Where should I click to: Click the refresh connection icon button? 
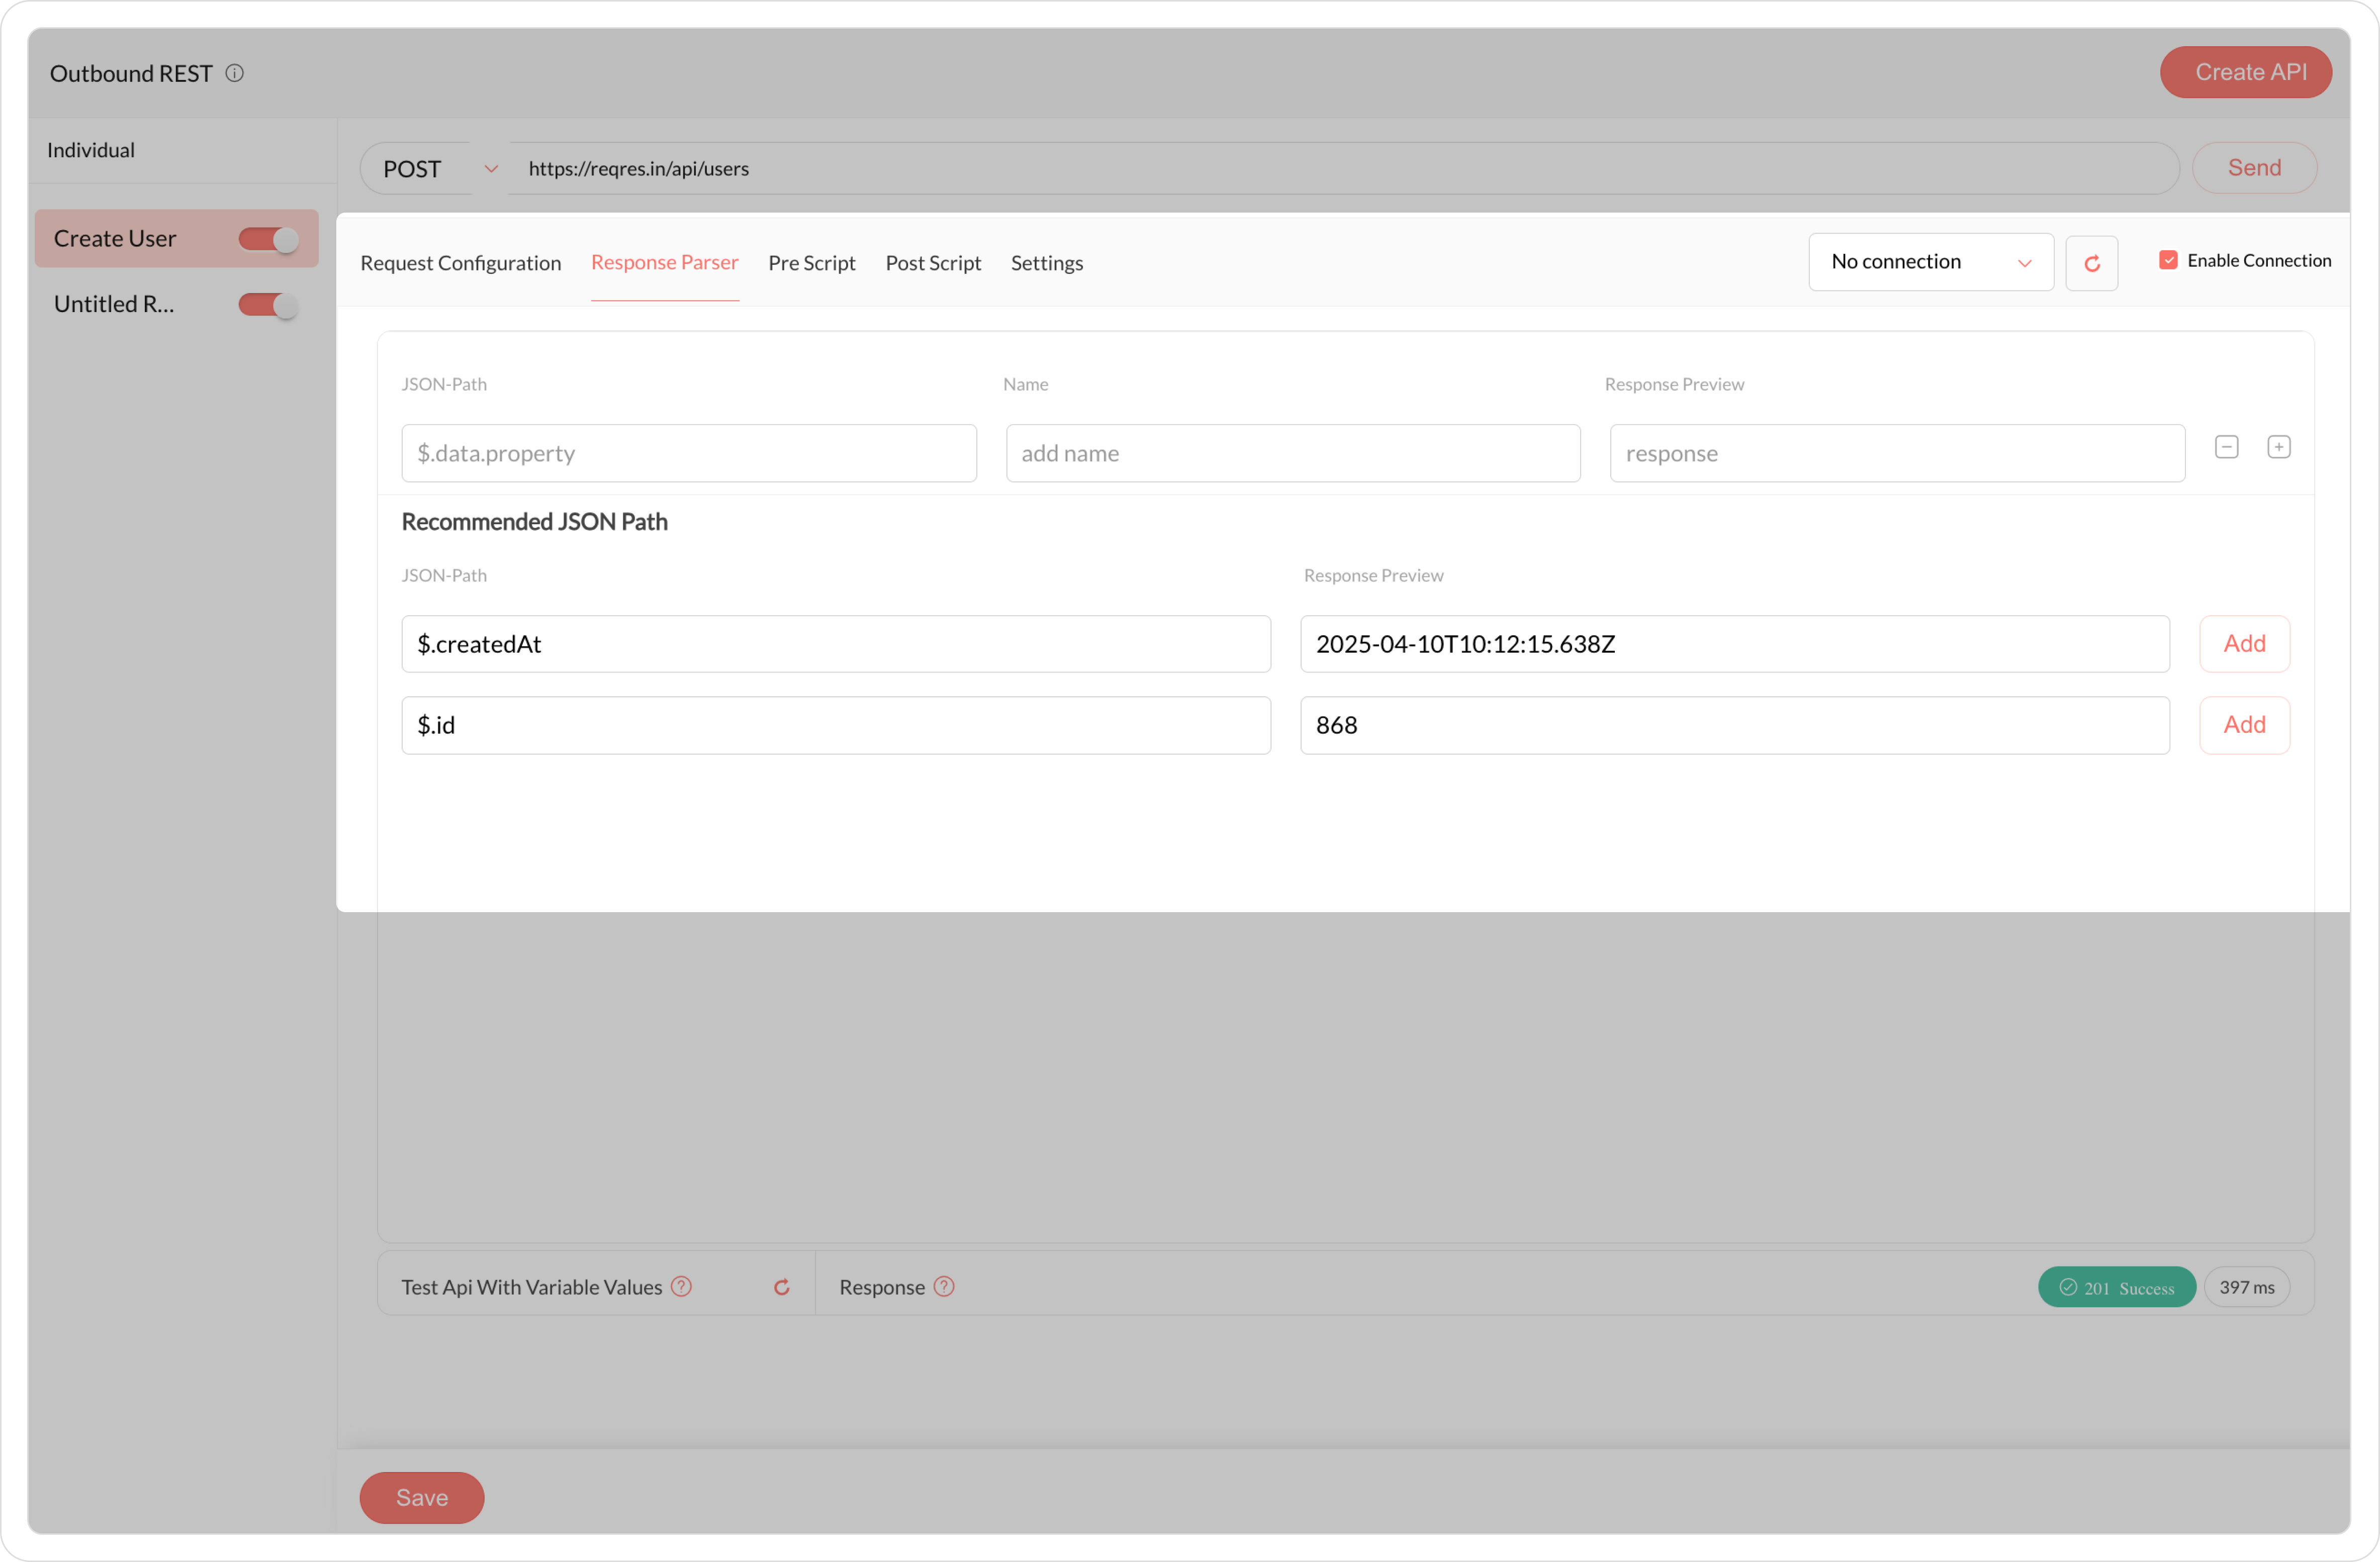click(2091, 263)
